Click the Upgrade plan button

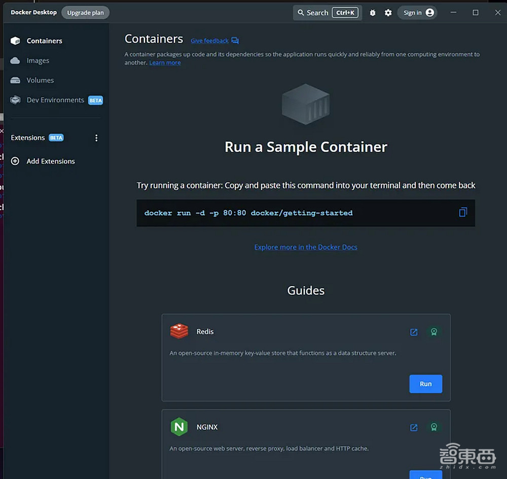[x=85, y=13]
